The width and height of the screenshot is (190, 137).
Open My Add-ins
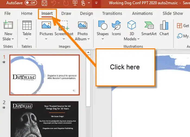[x=183, y=36]
